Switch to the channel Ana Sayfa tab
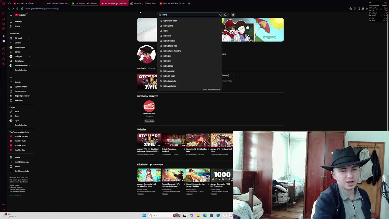Image resolution: width=389 pixels, height=219 pixels. pyautogui.click(x=141, y=68)
